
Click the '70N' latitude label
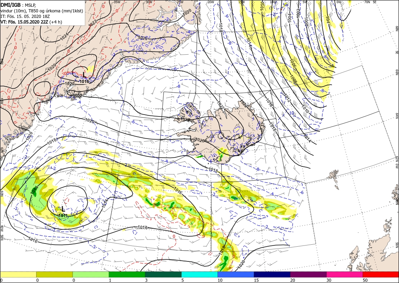(x=367, y=2)
